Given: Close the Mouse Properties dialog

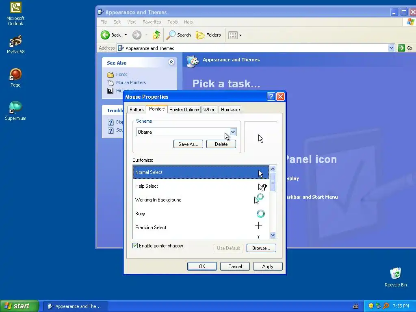Looking at the screenshot, I should (280, 96).
